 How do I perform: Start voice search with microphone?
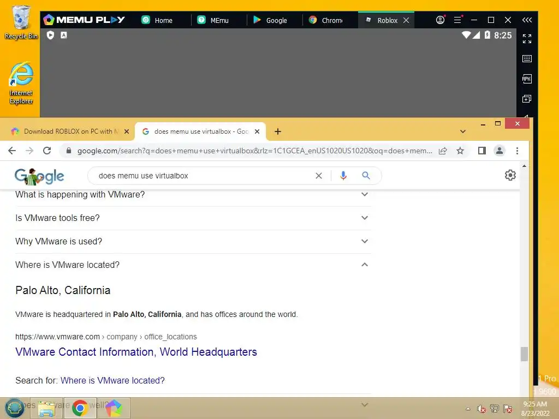coord(343,176)
